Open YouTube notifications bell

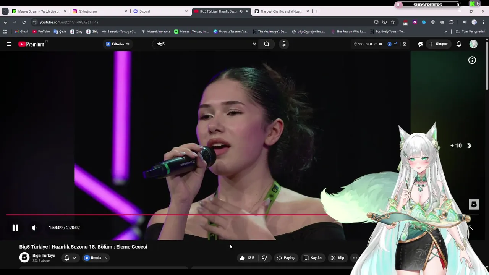(x=459, y=44)
